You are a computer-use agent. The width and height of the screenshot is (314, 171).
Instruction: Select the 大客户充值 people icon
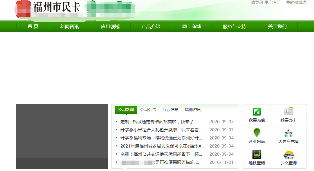click(x=288, y=133)
